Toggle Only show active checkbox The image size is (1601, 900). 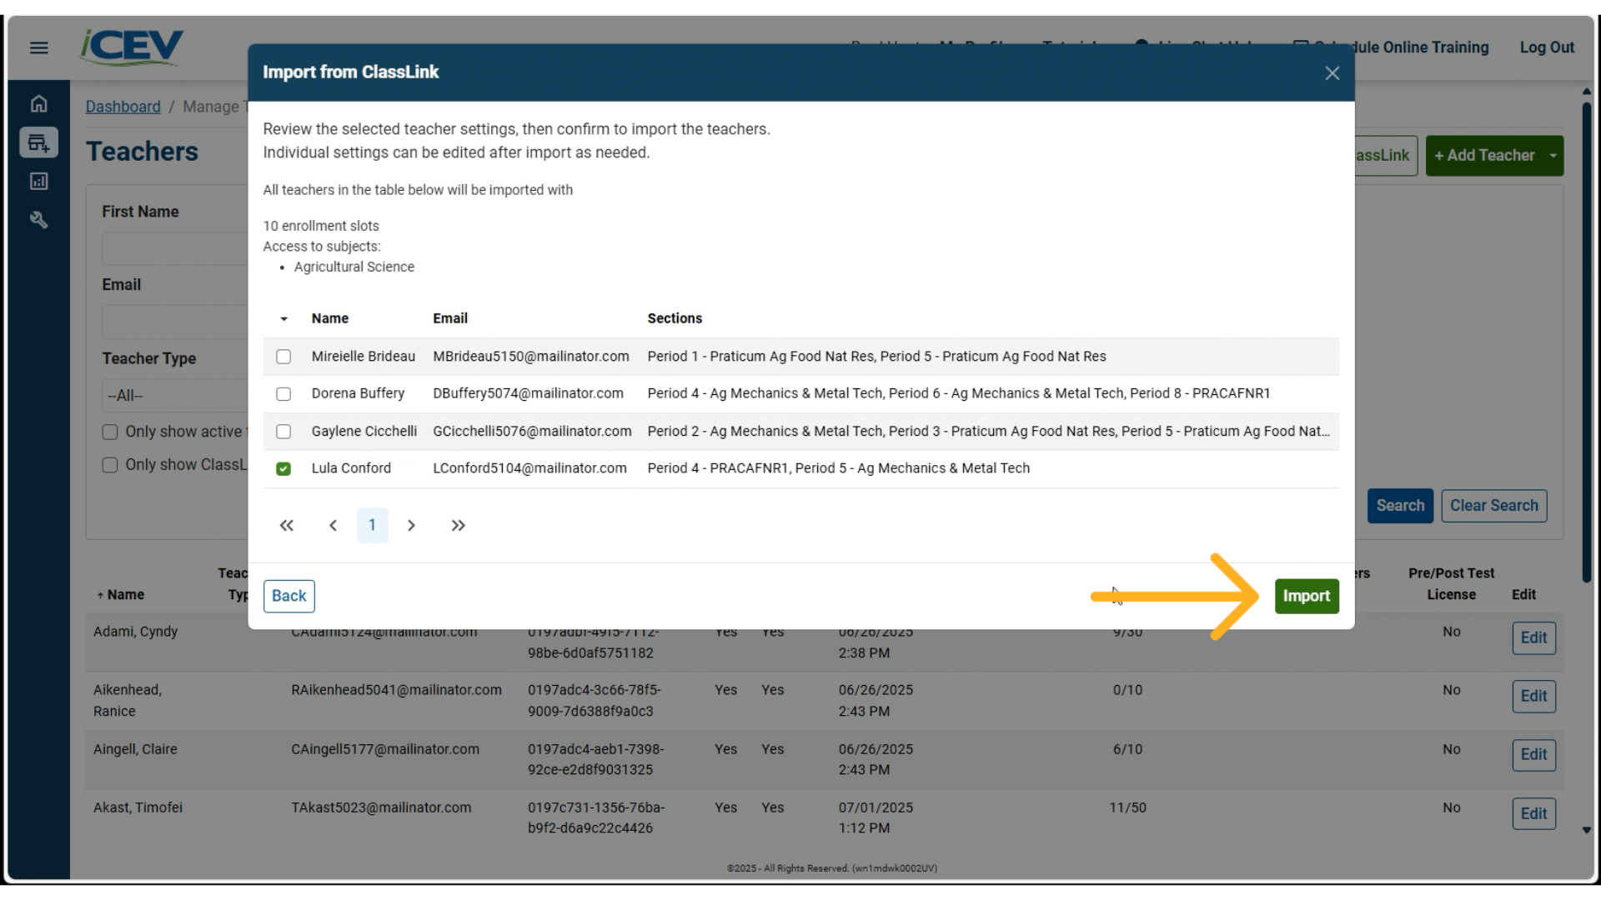click(110, 432)
